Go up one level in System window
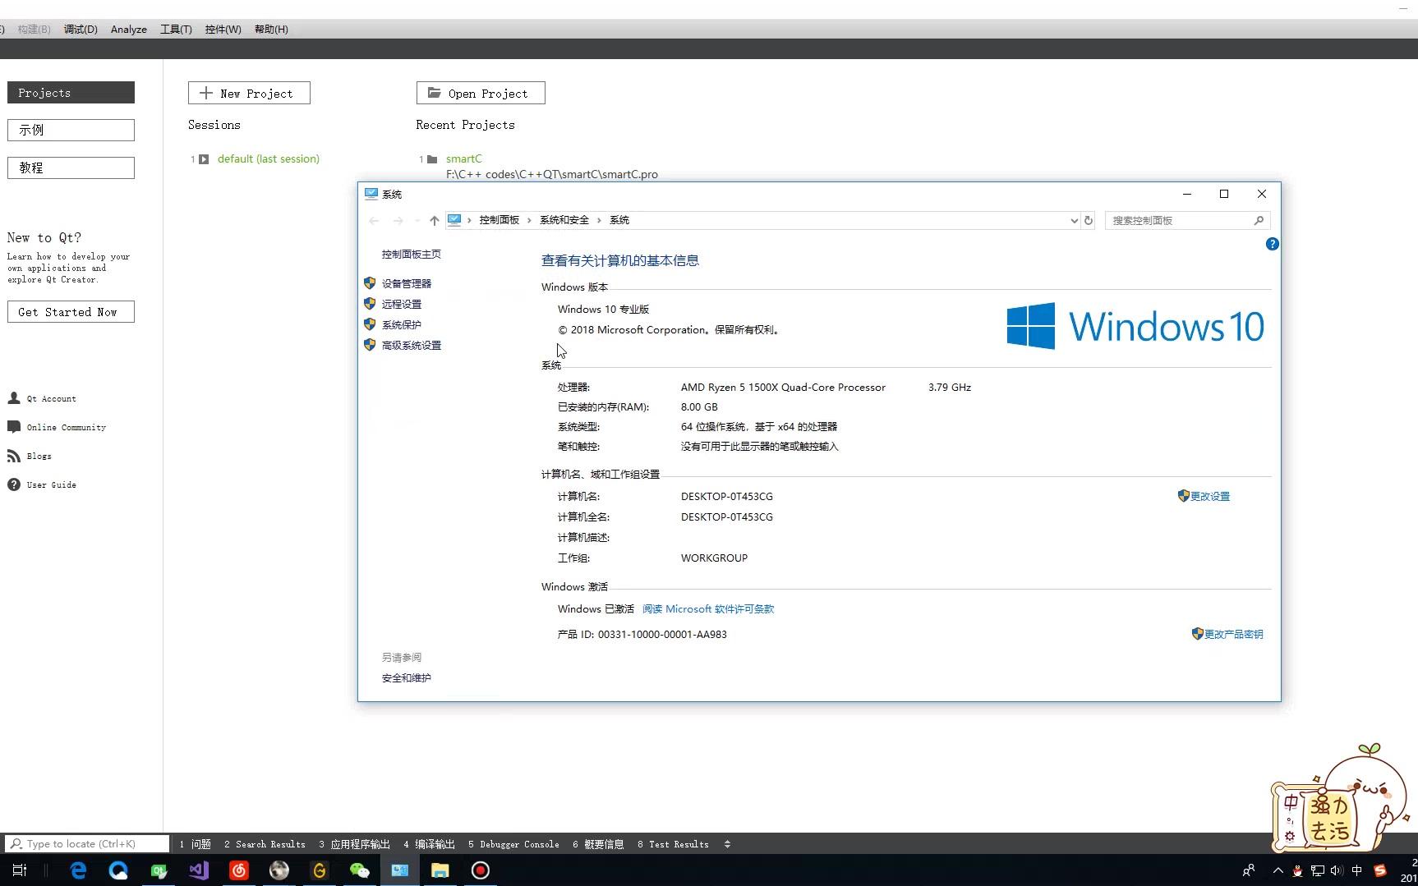Screen dimensions: 1418x886 [x=434, y=220]
